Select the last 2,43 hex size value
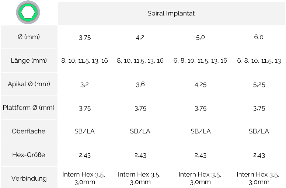The height and width of the screenshot is (188, 286). pyautogui.click(x=259, y=155)
